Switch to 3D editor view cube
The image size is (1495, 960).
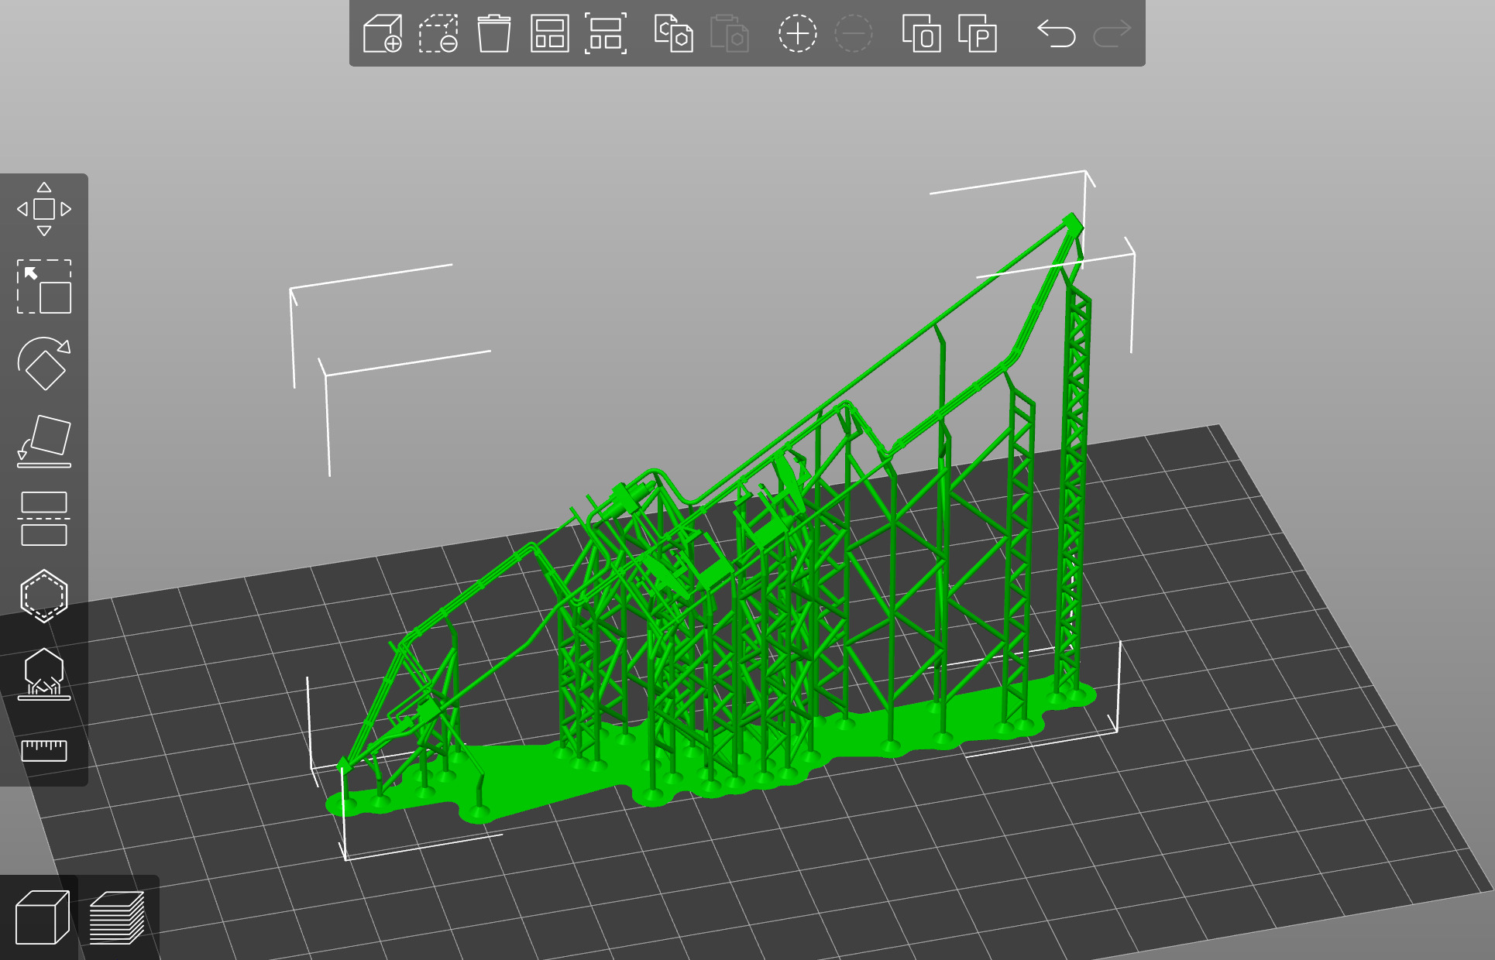pyautogui.click(x=42, y=917)
